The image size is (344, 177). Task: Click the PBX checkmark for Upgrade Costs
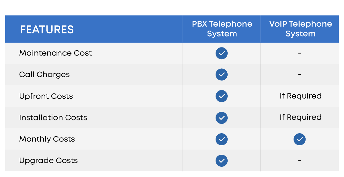222,161
